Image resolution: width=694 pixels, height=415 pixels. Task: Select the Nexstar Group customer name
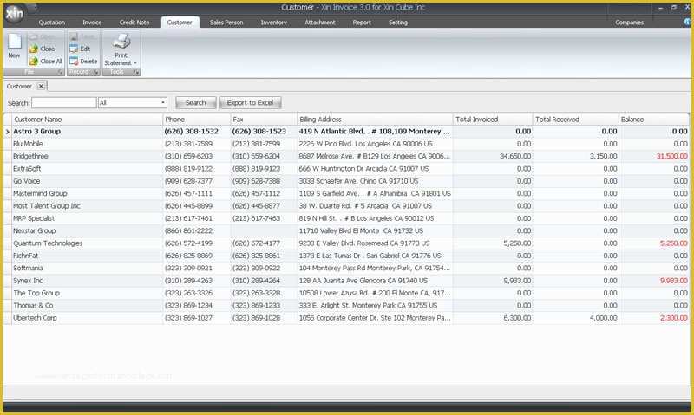tap(35, 230)
